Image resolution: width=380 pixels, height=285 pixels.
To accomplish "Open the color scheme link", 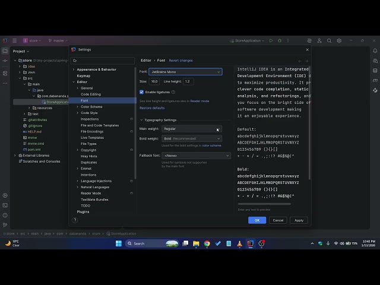I will 211,145.
